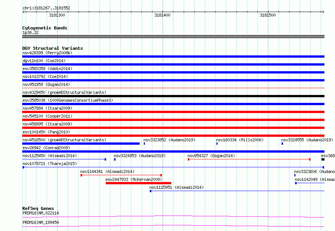Select the nsv954327 (Dogan2014) label

(211, 156)
